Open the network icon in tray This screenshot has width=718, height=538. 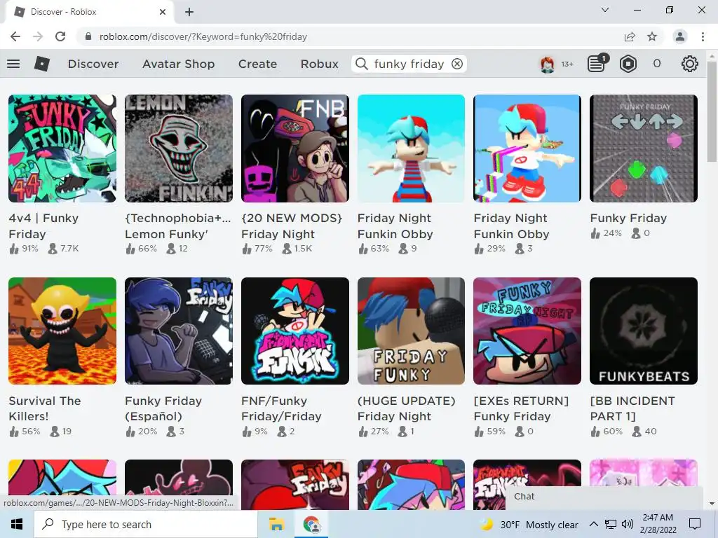611,524
